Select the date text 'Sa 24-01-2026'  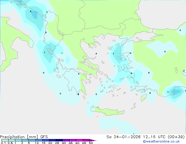(x=124, y=137)
